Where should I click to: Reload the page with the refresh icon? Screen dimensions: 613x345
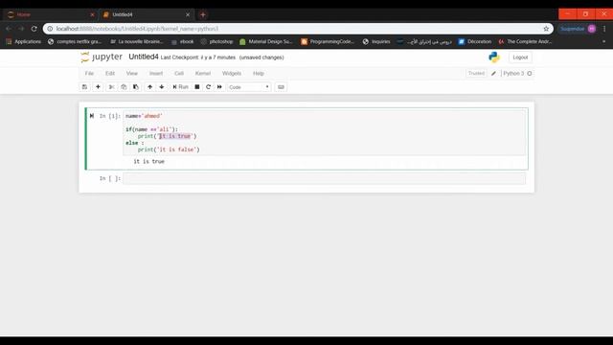click(x=34, y=29)
